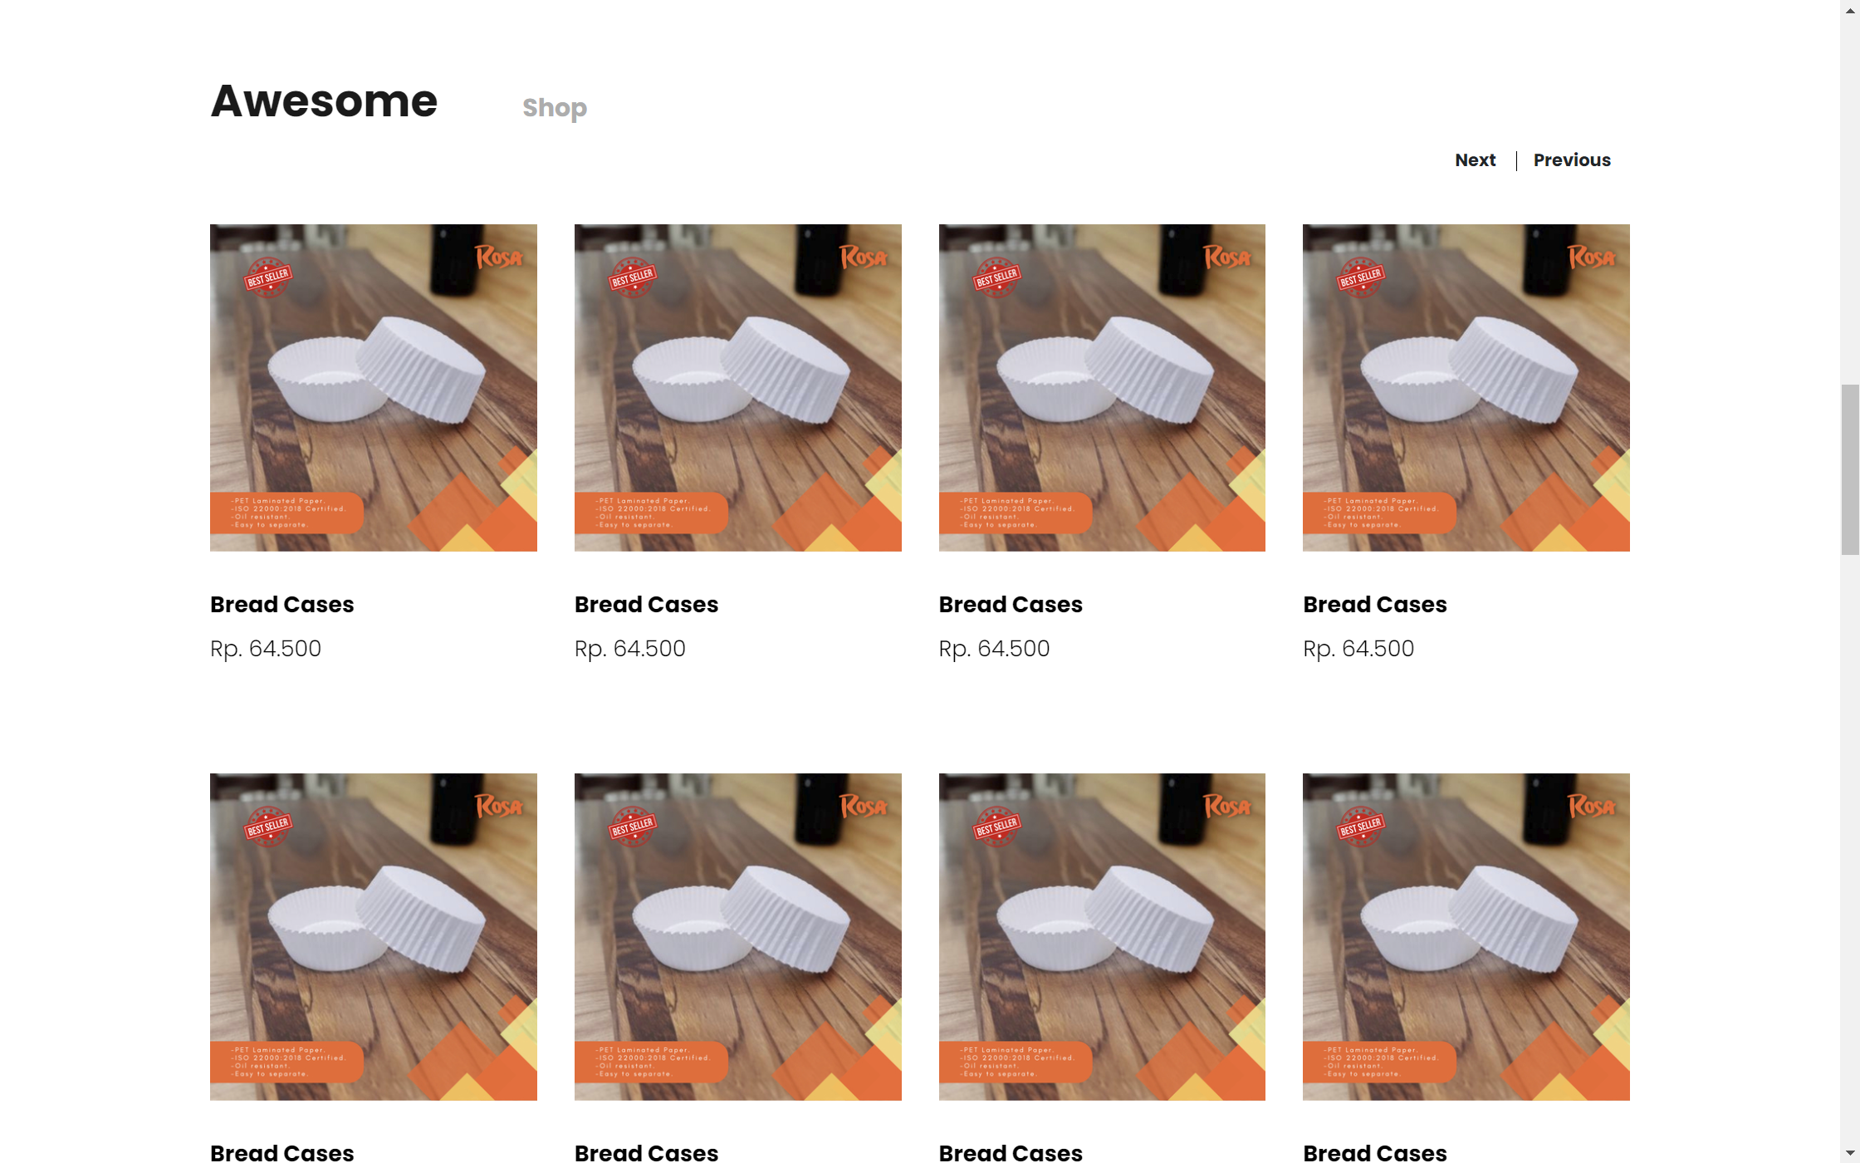Open fourth Bread Cases product image, top row
This screenshot has width=1860, height=1163.
(x=1466, y=388)
